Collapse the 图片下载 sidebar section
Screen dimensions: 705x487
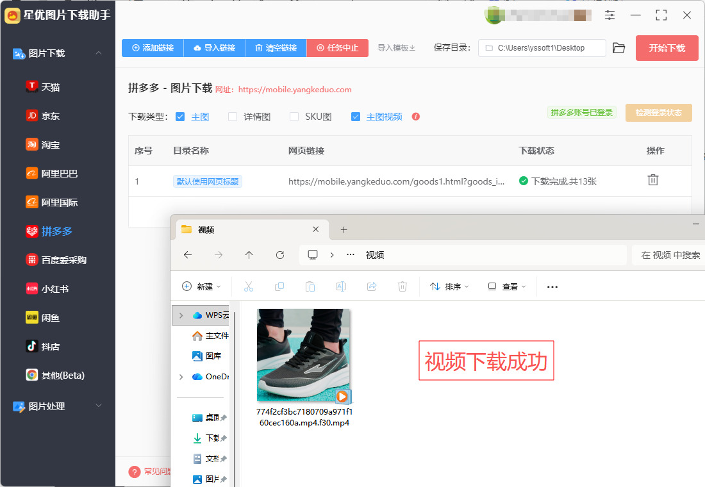(99, 53)
